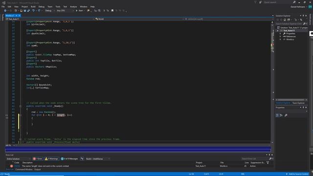Switch to the Output tab
Viewport: 313px width, 176px height.
(37, 170)
